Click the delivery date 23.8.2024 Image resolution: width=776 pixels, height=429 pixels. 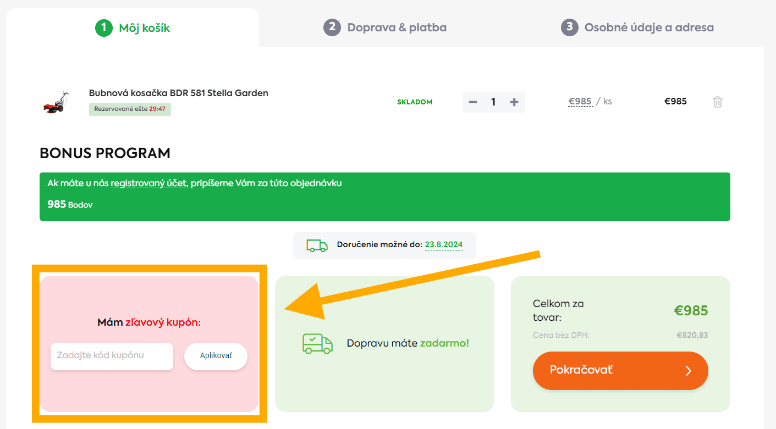(444, 245)
